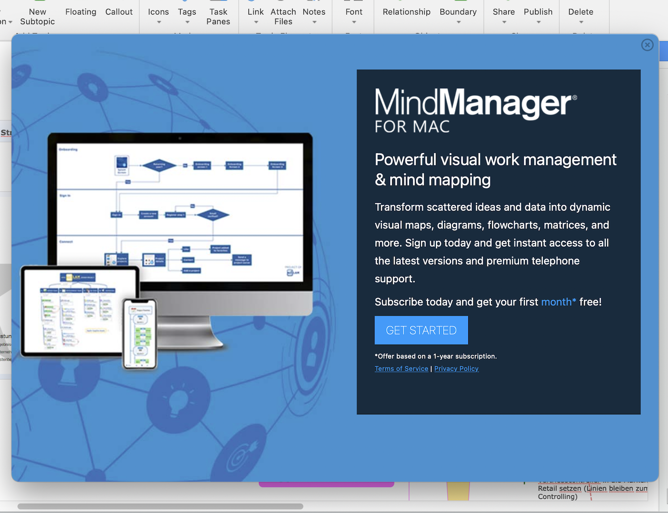
Task: Open the Privacy Policy link
Action: 456,369
